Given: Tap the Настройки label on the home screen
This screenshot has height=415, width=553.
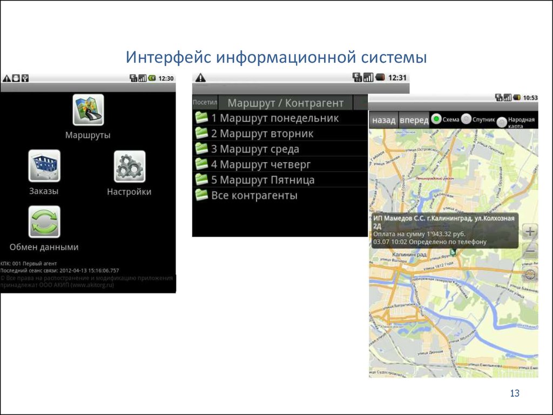Looking at the screenshot, I should [x=129, y=192].
